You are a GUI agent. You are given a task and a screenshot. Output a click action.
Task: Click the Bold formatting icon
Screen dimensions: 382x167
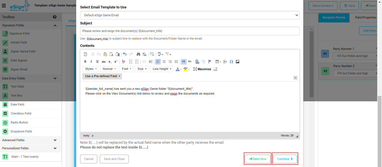85,62
